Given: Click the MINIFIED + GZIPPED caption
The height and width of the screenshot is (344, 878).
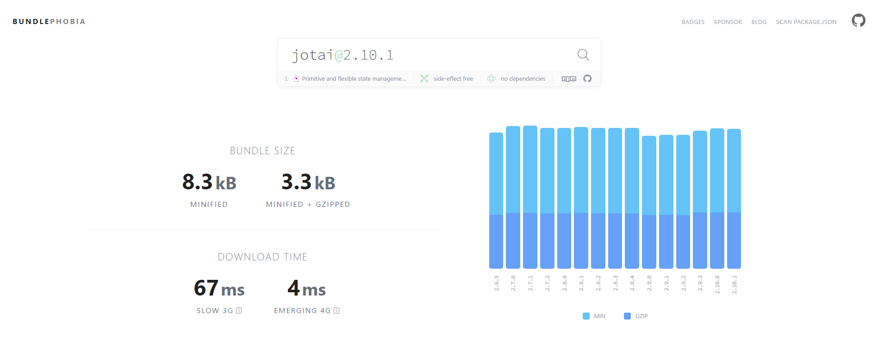Looking at the screenshot, I should (x=308, y=205).
